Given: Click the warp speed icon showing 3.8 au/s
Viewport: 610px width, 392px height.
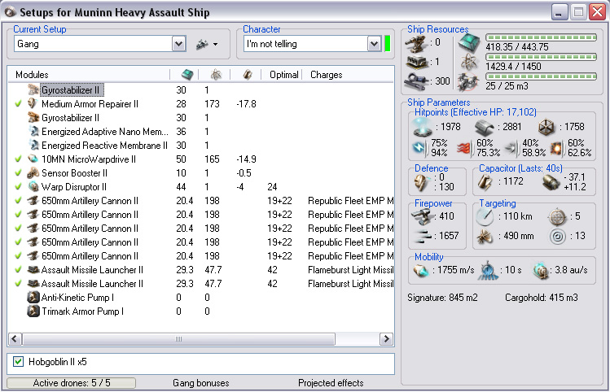Looking at the screenshot, I should 541,271.
